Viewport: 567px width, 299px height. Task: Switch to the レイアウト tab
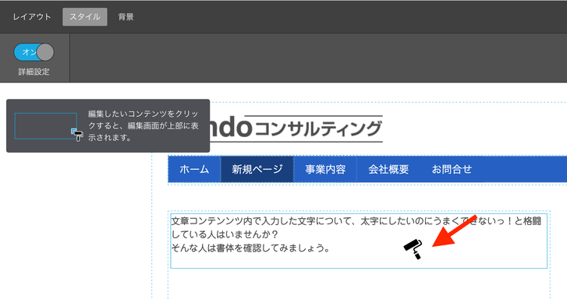click(x=32, y=17)
